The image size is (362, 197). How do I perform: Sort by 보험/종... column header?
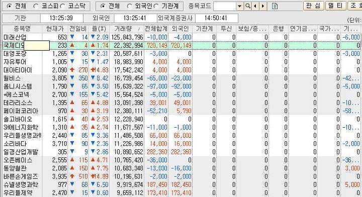point(252,29)
